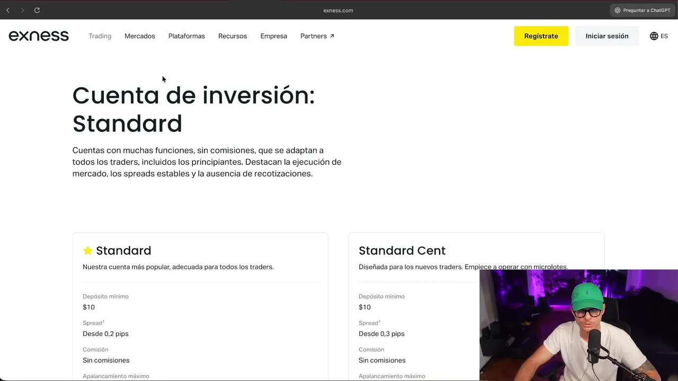The image size is (678, 381).
Task: Click the browser back arrow
Action: (x=7, y=10)
